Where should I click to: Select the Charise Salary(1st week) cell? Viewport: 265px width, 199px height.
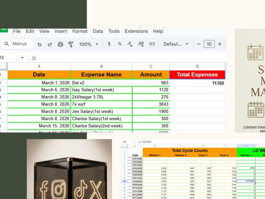click(101, 119)
